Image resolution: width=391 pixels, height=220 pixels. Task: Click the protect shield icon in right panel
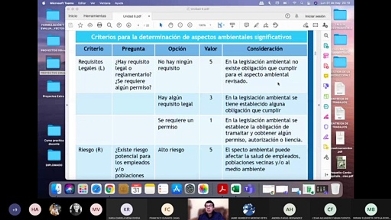pos(326,127)
